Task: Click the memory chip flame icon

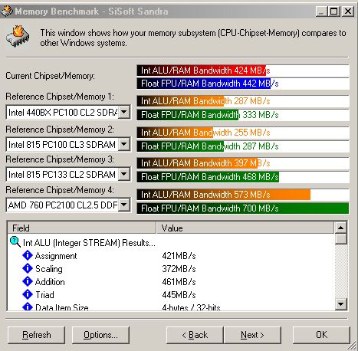Action: pyautogui.click(x=18, y=36)
